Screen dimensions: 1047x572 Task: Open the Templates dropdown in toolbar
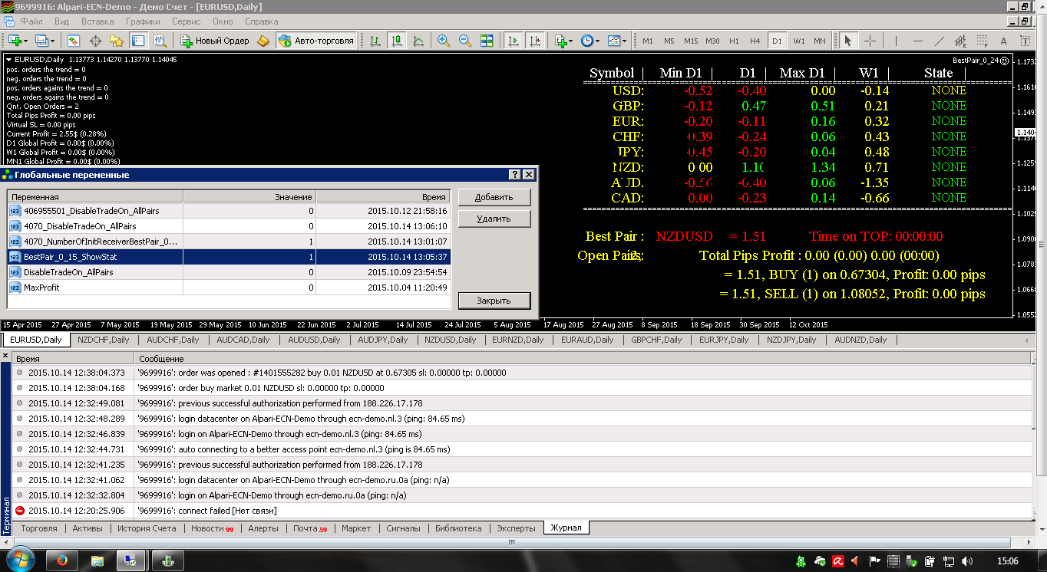pos(617,41)
